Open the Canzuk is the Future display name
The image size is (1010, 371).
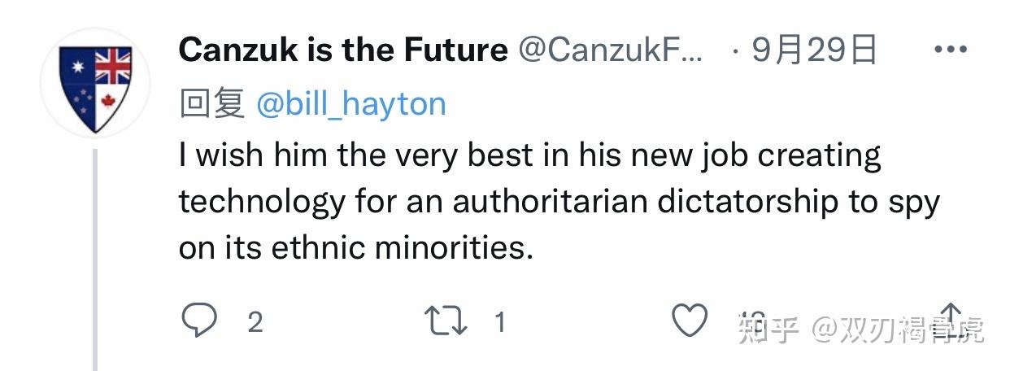click(343, 50)
